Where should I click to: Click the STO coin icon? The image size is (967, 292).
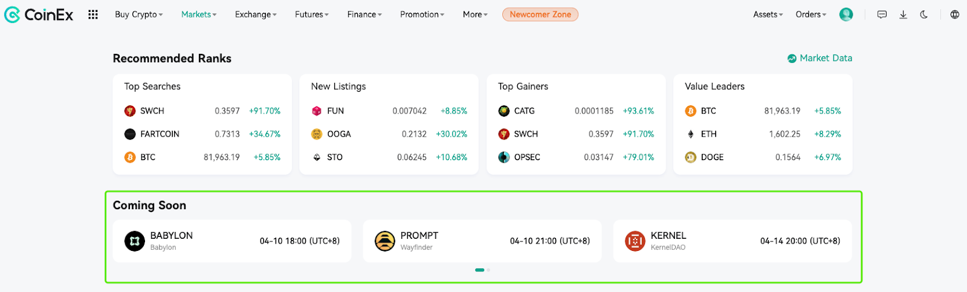[317, 157]
